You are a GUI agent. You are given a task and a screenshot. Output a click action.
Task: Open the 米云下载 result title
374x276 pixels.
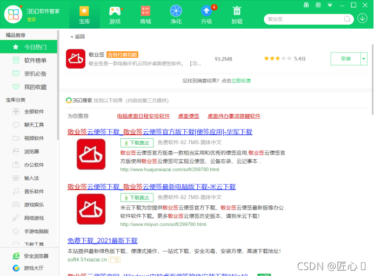coord(151,187)
